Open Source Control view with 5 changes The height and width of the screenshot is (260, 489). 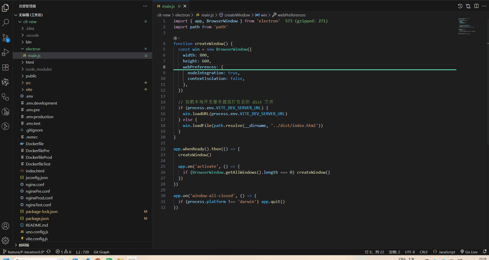(x=5, y=38)
